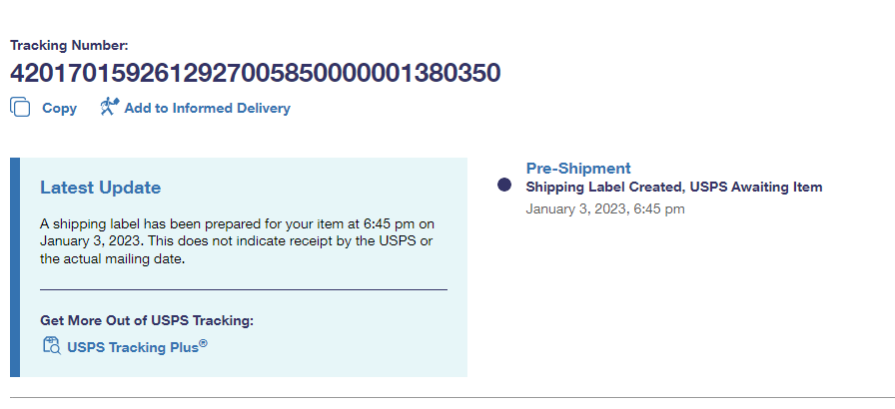This screenshot has width=895, height=409.
Task: Click Get More Out of USPS Tracking heading
Action: coord(147,320)
